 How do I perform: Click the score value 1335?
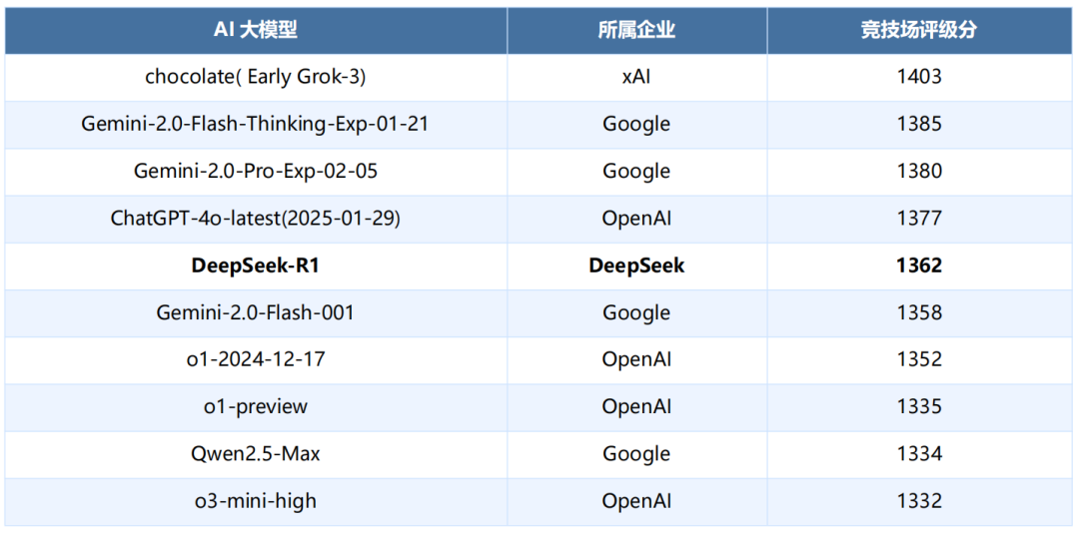(919, 407)
